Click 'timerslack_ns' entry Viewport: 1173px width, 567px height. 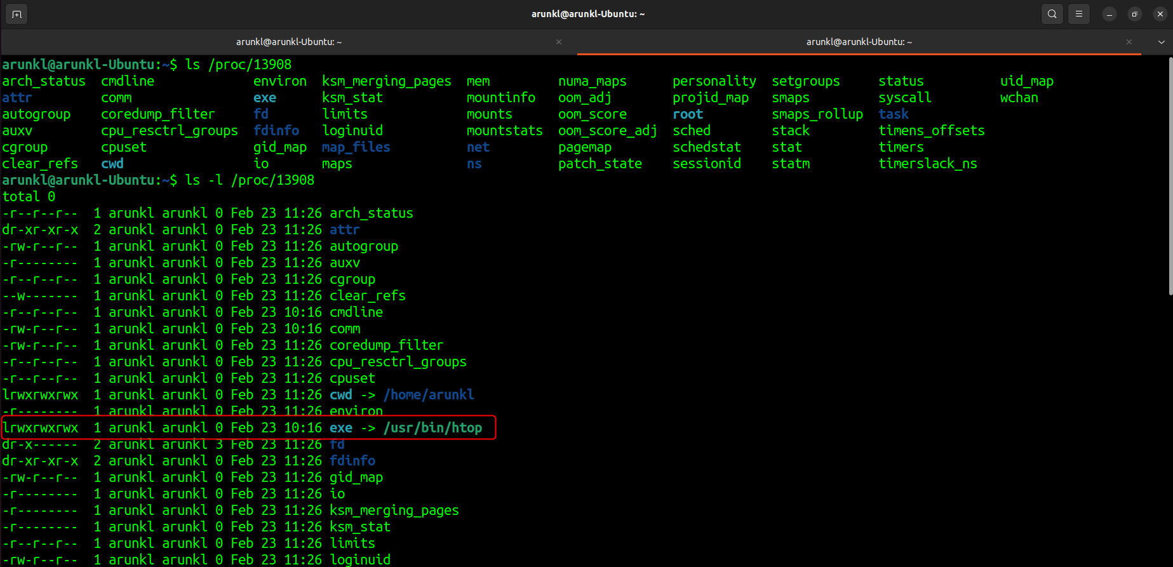pyautogui.click(x=928, y=164)
